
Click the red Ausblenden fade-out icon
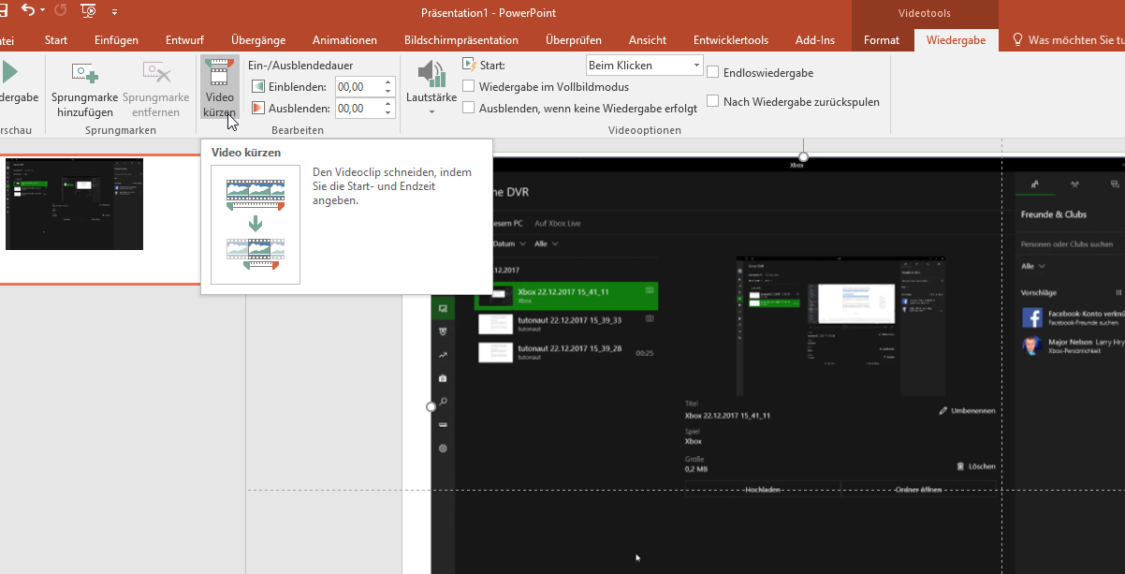[257, 109]
